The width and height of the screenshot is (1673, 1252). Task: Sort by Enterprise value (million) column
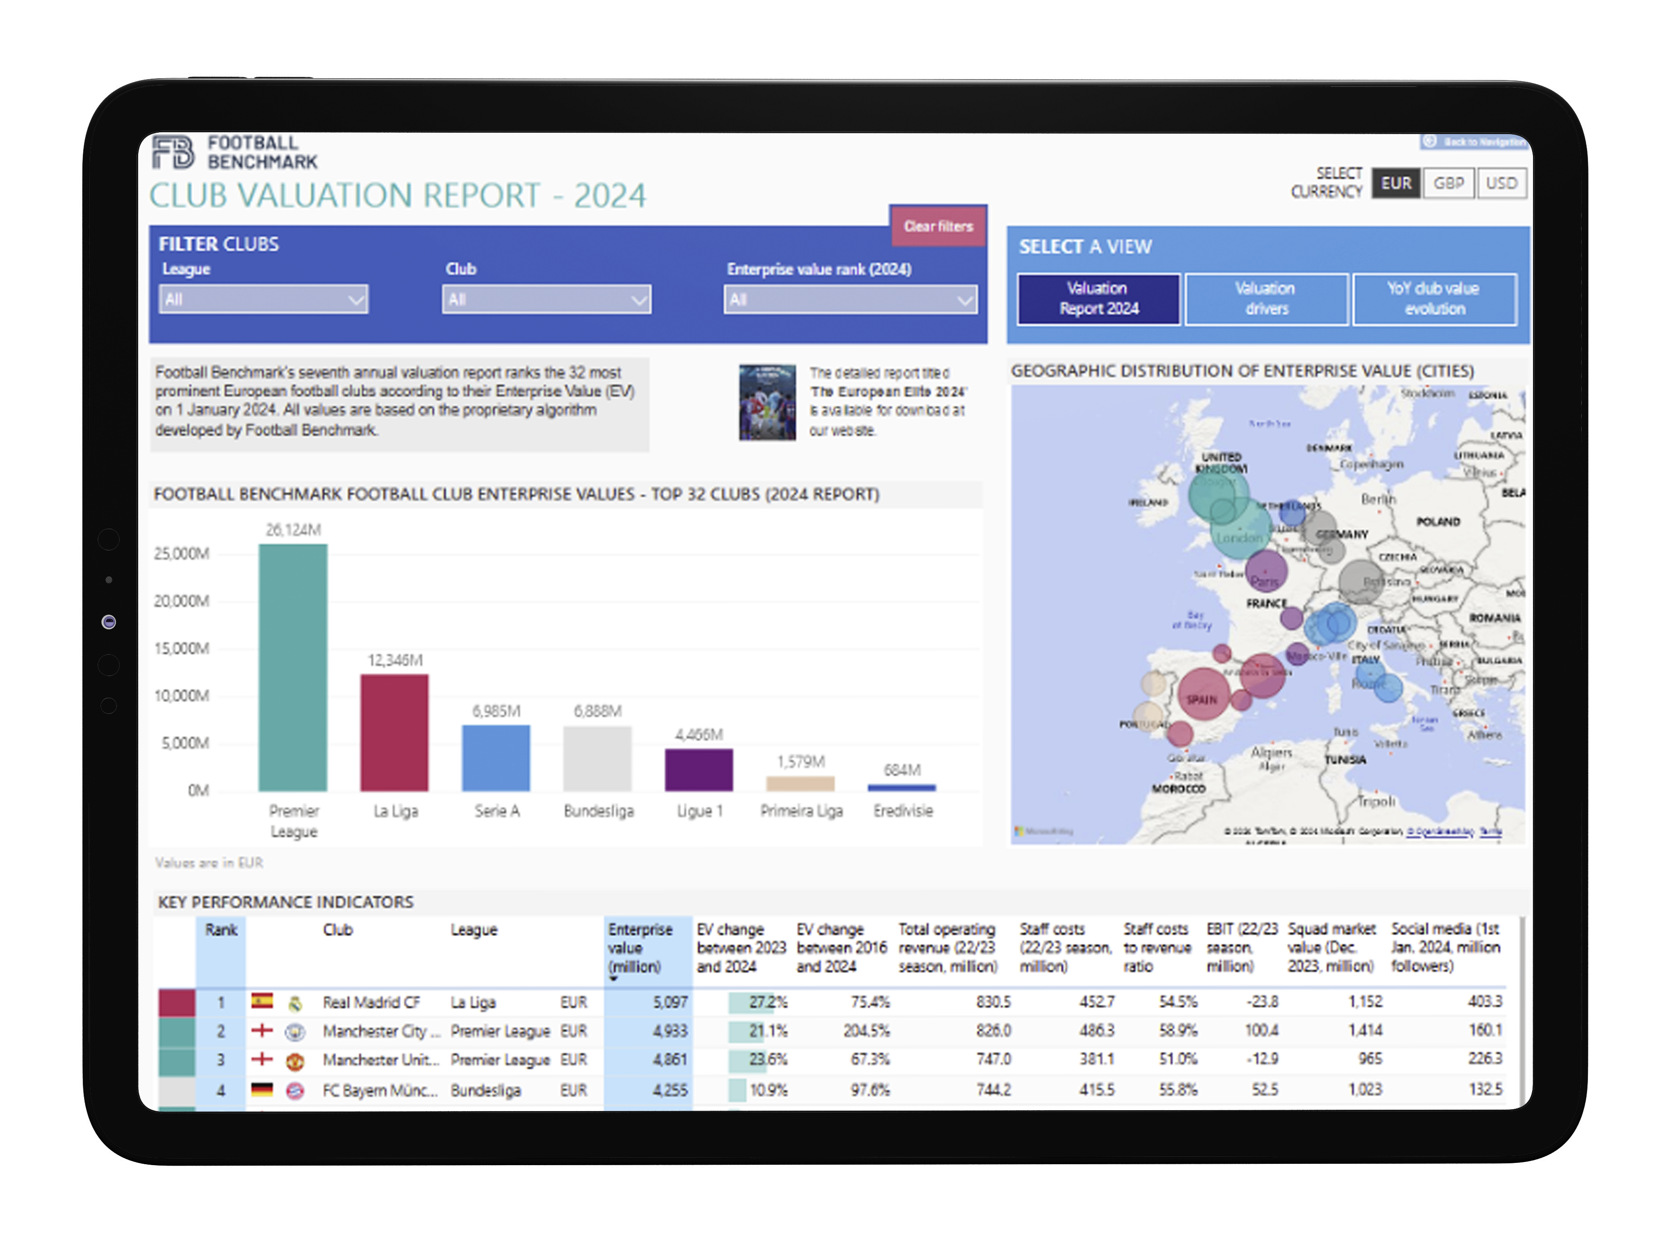coord(640,948)
